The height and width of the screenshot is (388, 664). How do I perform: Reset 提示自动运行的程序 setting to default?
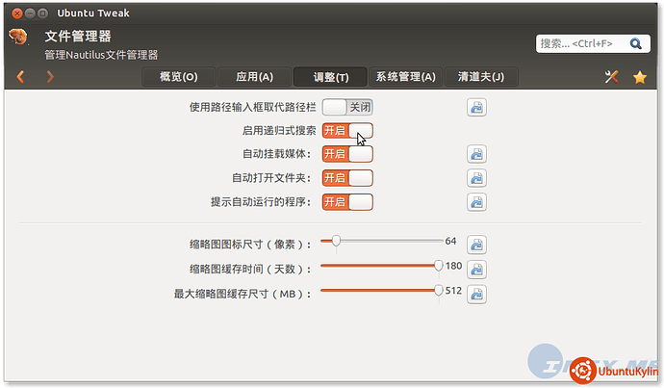click(476, 202)
